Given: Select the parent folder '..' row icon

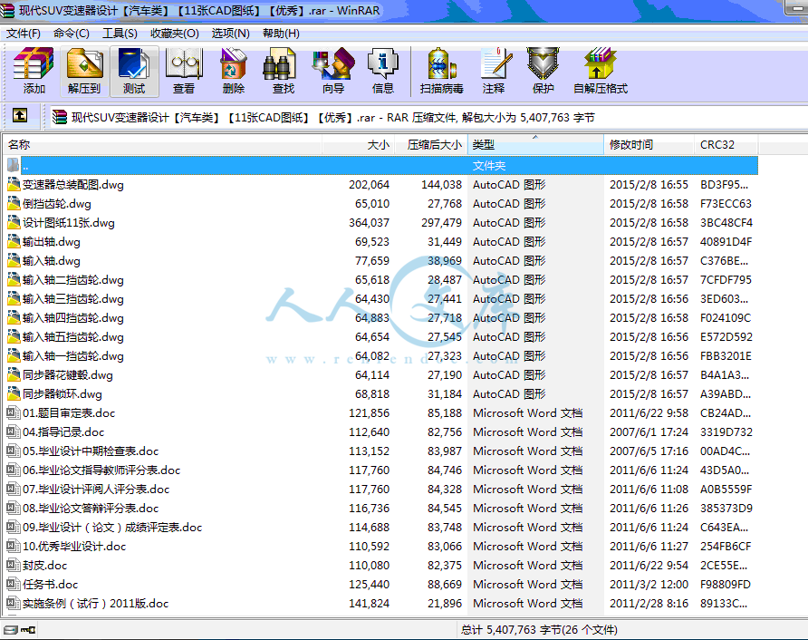Looking at the screenshot, I should point(14,166).
